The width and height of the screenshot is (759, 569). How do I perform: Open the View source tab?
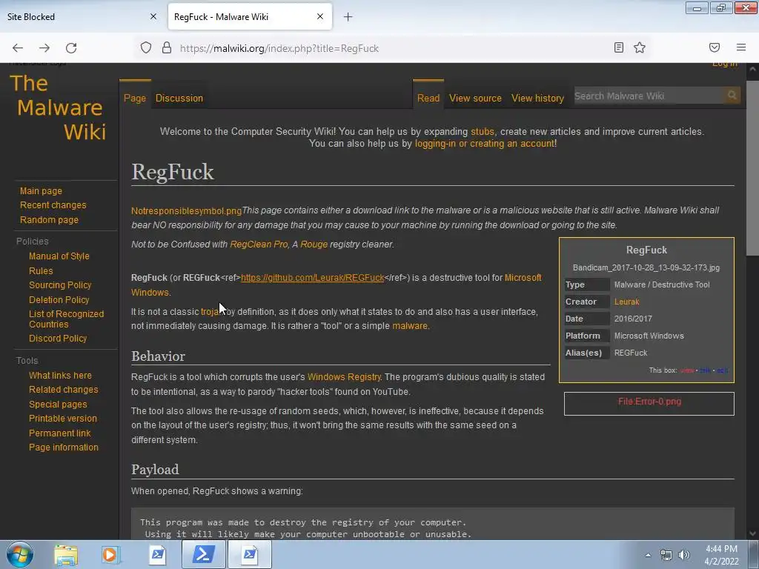475,99
